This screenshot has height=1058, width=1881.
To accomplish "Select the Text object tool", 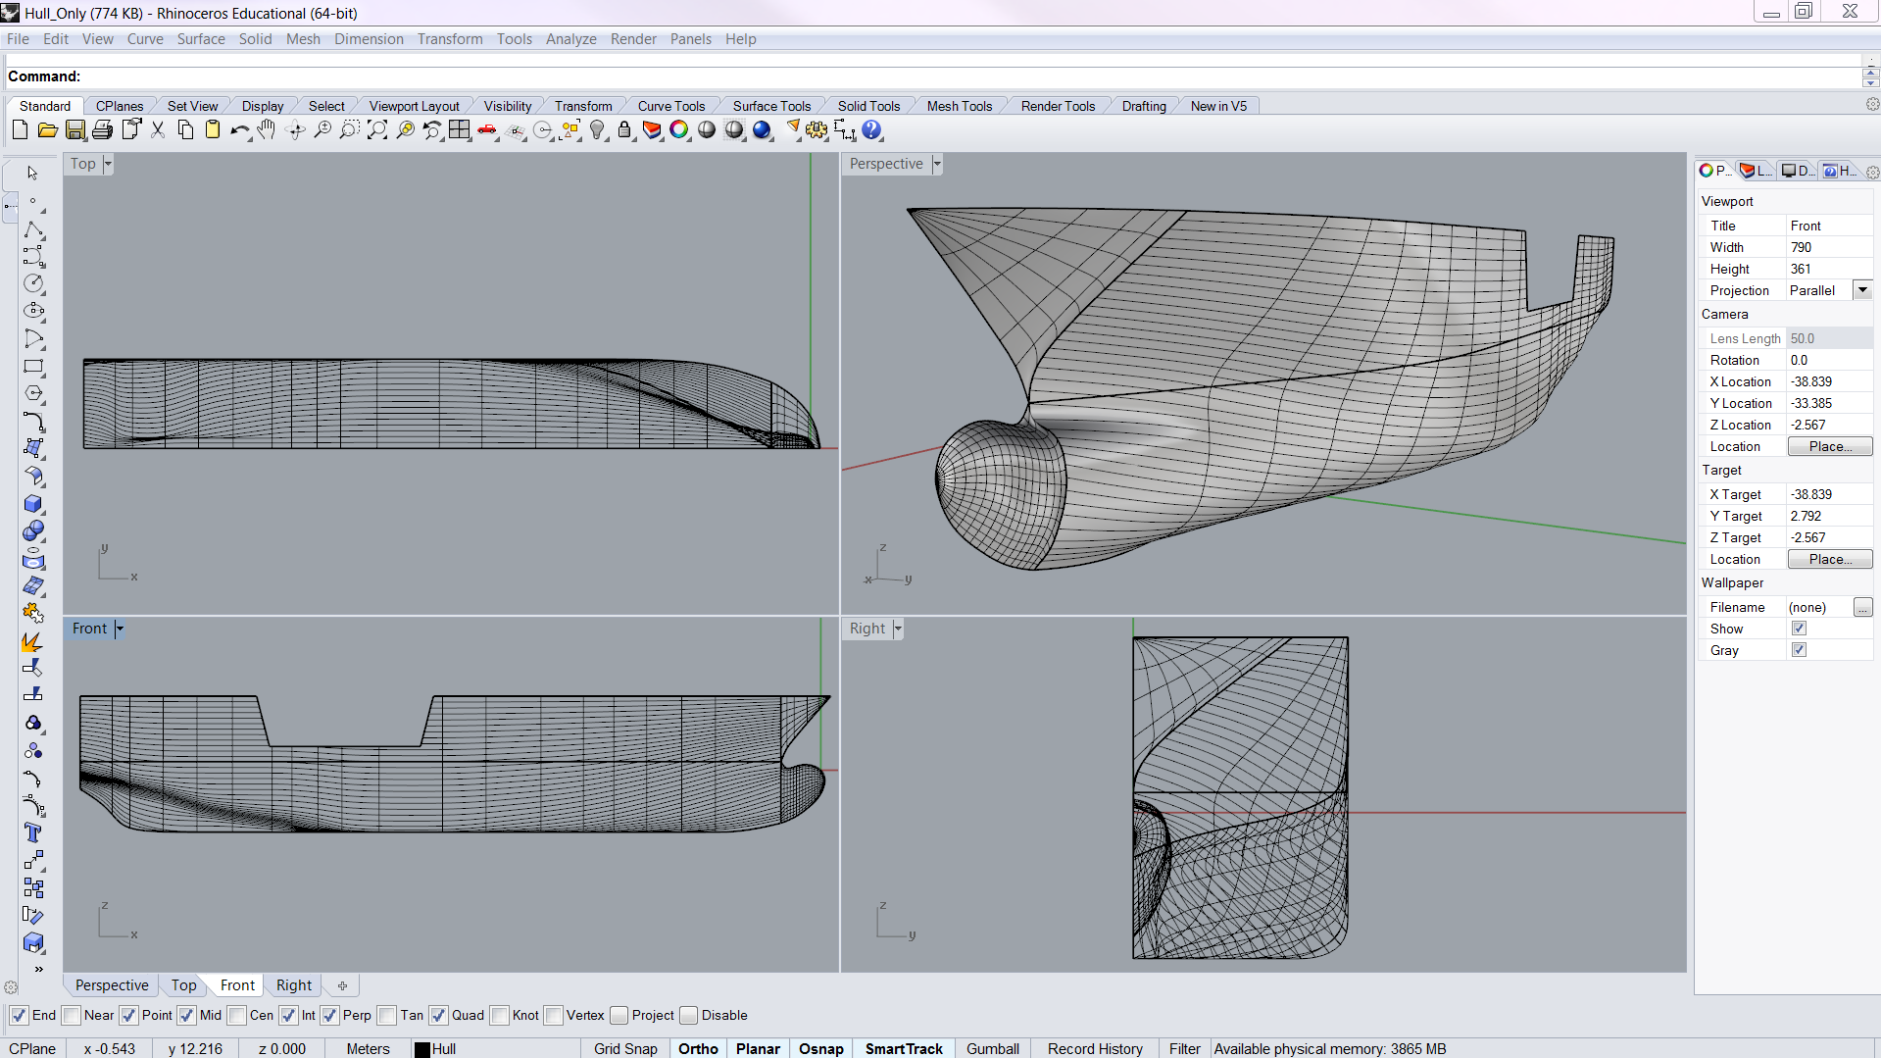I will point(33,833).
